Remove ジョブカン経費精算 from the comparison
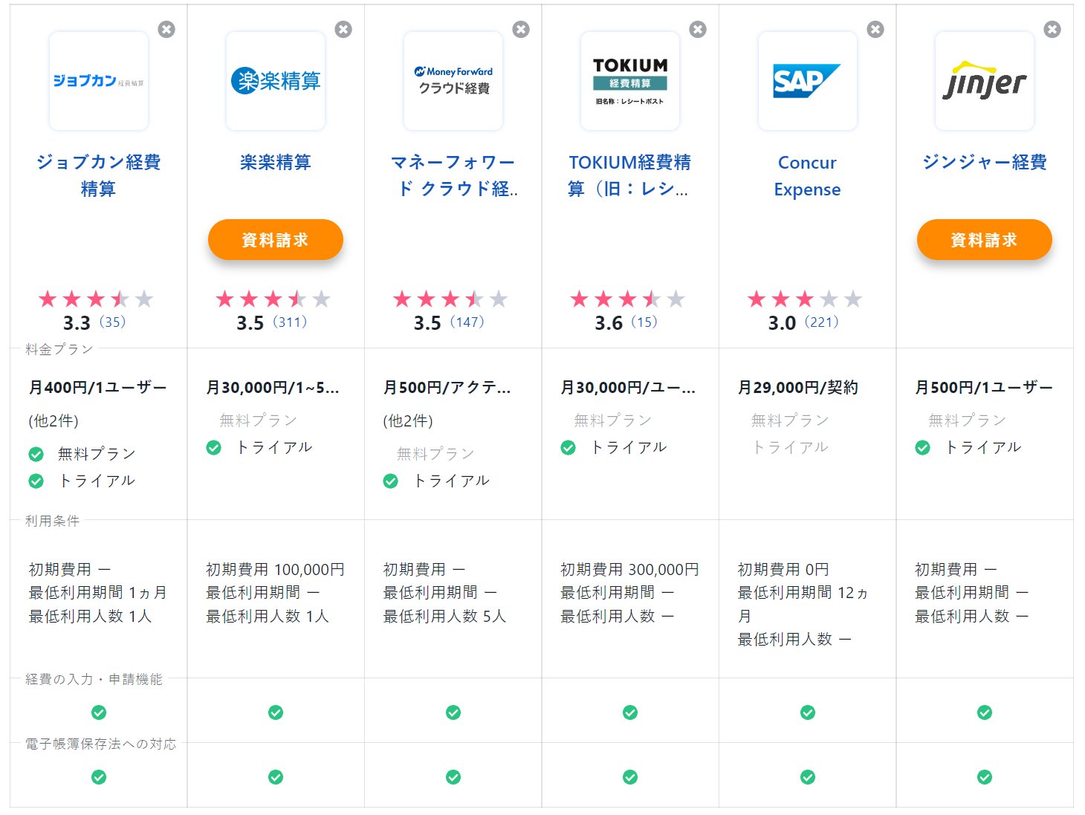Viewport: 1085px width, 815px height. coord(166,29)
